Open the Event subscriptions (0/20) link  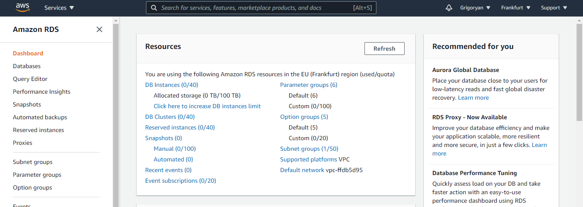[181, 181]
